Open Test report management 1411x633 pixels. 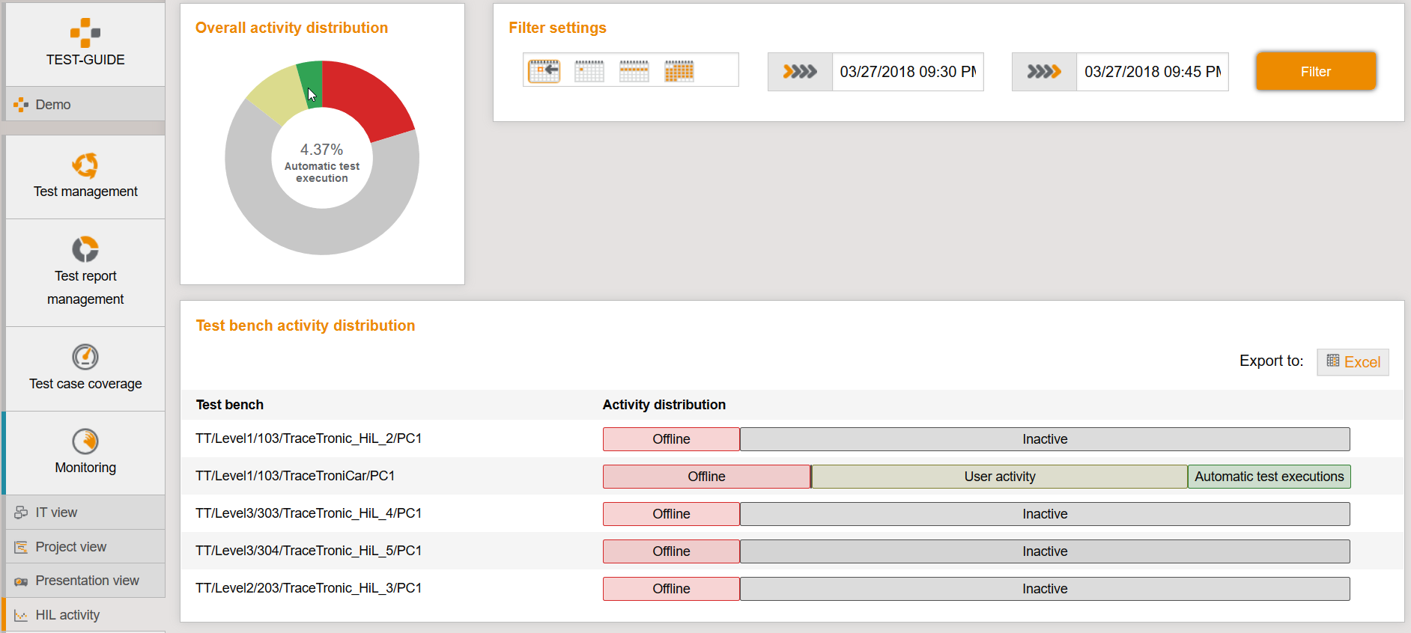(85, 272)
